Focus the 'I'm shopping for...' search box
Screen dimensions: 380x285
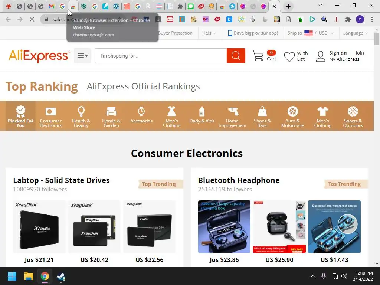(x=161, y=56)
